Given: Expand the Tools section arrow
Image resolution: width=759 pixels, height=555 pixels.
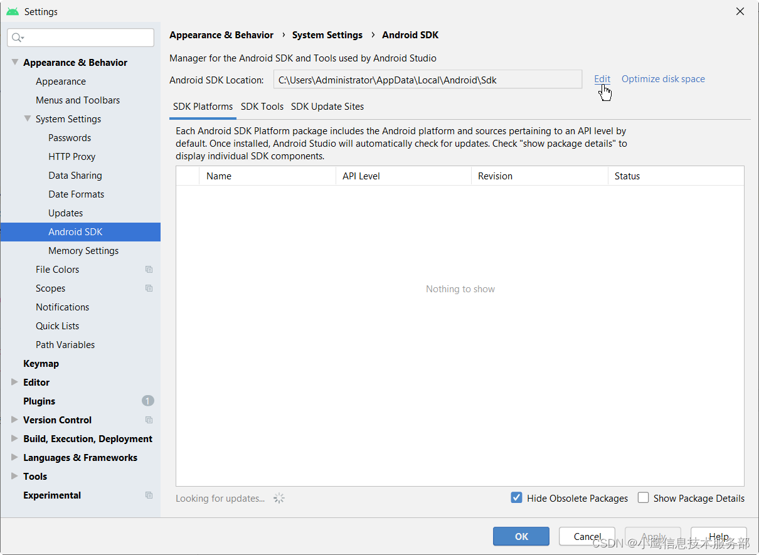Looking at the screenshot, I should [x=14, y=476].
